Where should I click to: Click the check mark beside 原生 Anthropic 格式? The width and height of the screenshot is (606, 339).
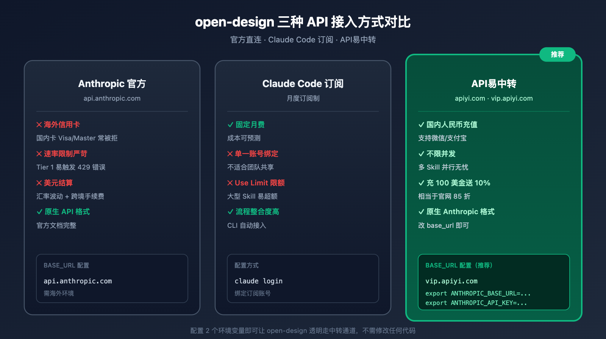(x=421, y=212)
